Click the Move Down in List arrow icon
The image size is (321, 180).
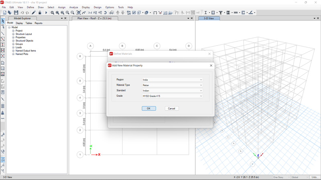click(x=123, y=13)
